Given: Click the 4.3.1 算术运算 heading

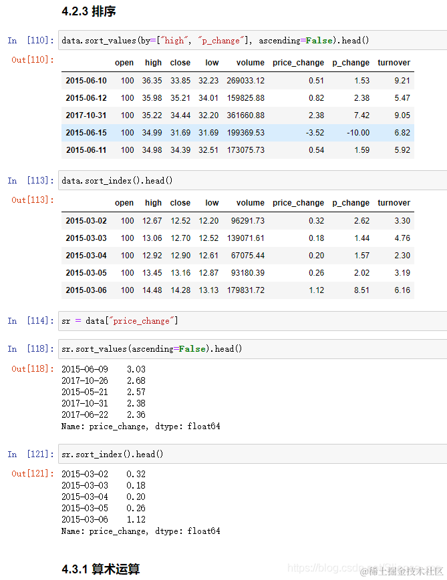Looking at the screenshot, I should [x=101, y=569].
